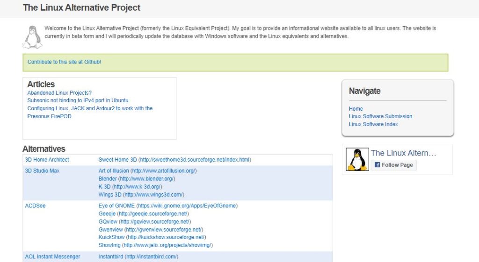Open the Wings 3D alternative link

141,195
